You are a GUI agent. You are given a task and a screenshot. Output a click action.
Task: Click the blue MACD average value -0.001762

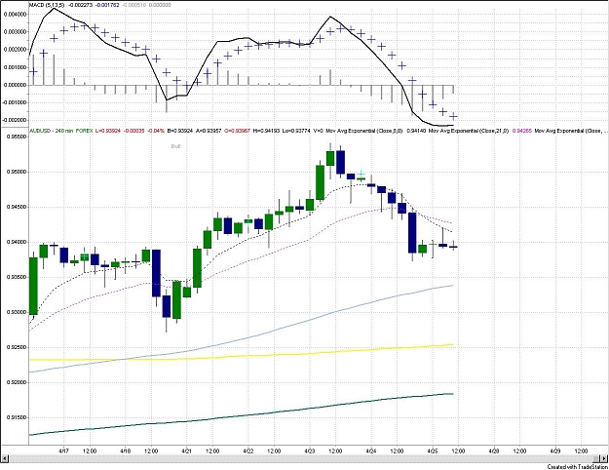point(108,6)
